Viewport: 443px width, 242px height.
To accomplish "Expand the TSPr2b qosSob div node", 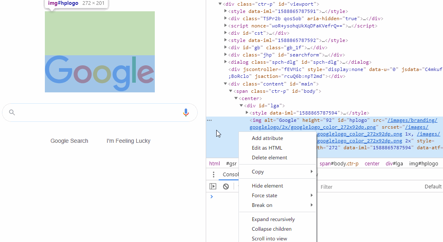I will [226, 18].
